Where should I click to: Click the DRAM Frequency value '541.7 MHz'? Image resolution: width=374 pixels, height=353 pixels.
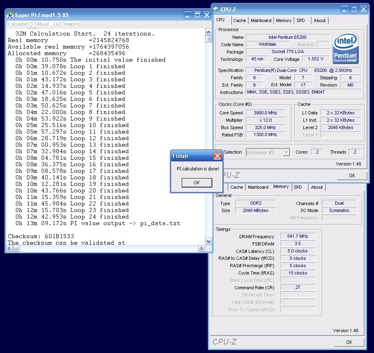pos(298,236)
